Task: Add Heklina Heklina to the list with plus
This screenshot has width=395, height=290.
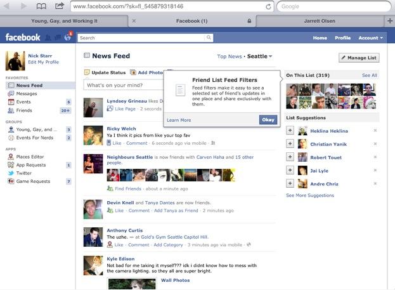Action: pyautogui.click(x=290, y=130)
